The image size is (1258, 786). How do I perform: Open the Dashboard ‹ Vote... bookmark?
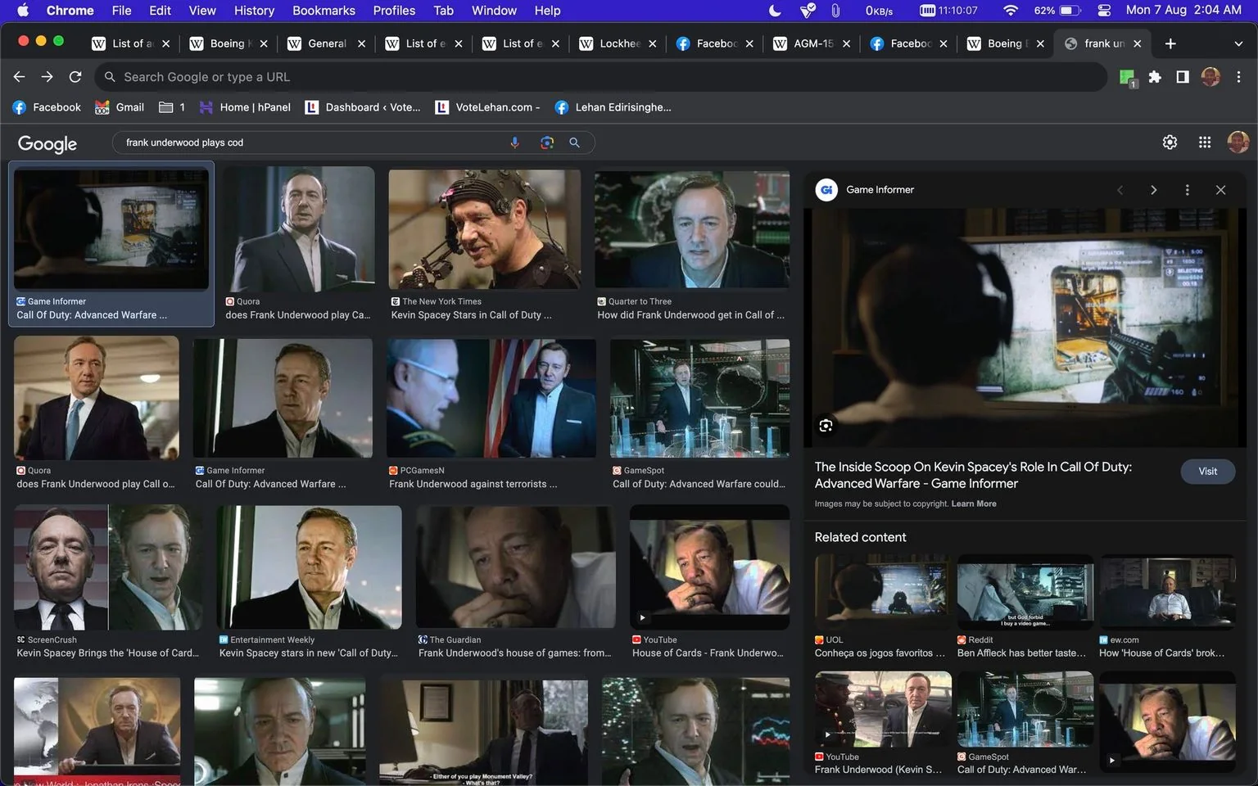tap(363, 107)
